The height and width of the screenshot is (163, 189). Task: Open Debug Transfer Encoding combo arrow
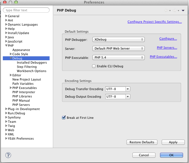point(128,89)
